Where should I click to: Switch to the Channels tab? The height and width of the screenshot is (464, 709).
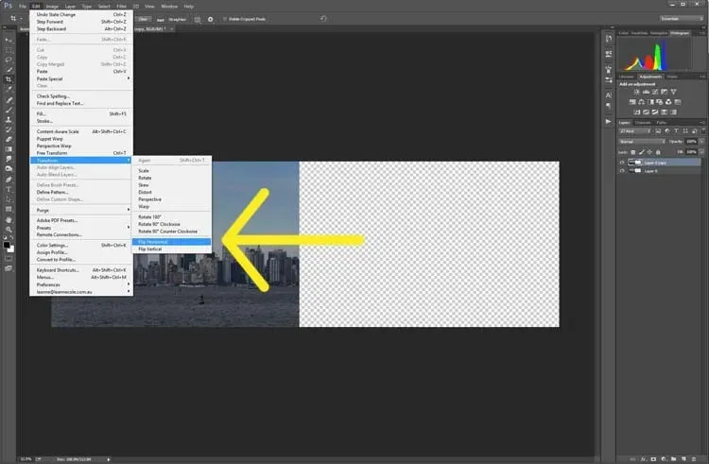tap(643, 122)
